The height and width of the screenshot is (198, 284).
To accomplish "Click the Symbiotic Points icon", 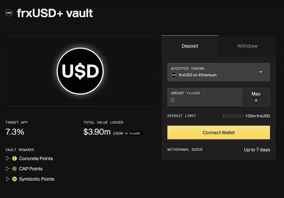I will click(x=15, y=179).
